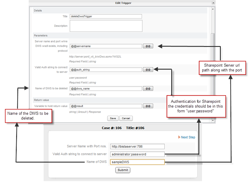The width and height of the screenshot is (251, 182).
Task: Click the scrollbar down arrow in Edit Trigger
Action: click(x=213, y=120)
